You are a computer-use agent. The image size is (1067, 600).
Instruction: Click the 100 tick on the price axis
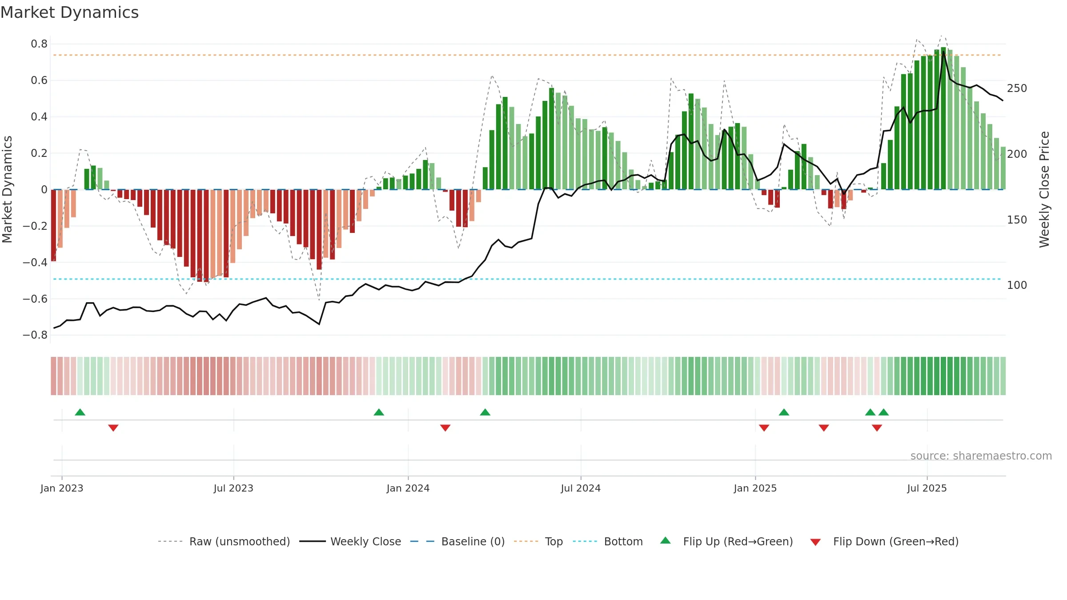[1017, 285]
